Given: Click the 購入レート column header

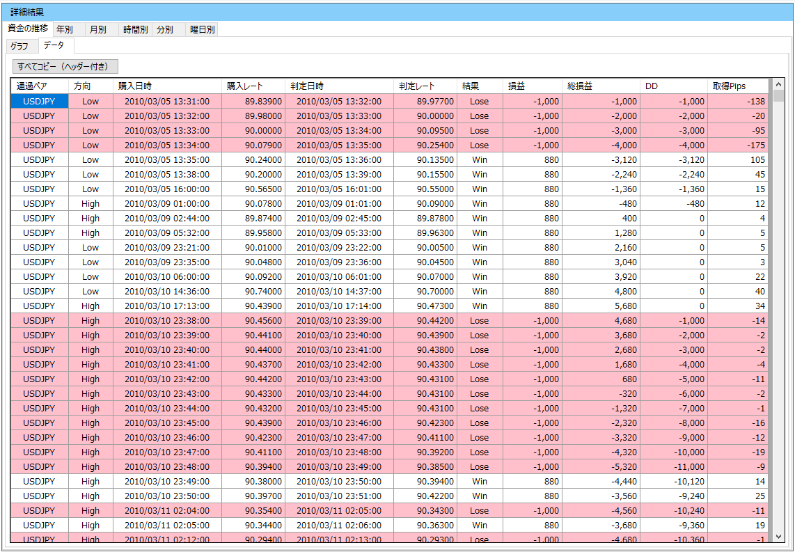Looking at the screenshot, I should tap(253, 86).
